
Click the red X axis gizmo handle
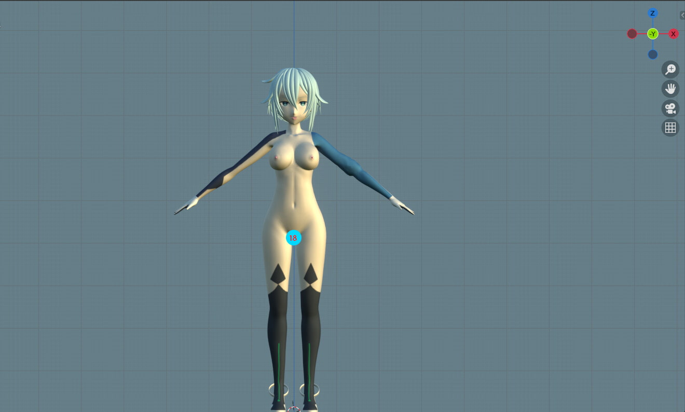[674, 34]
